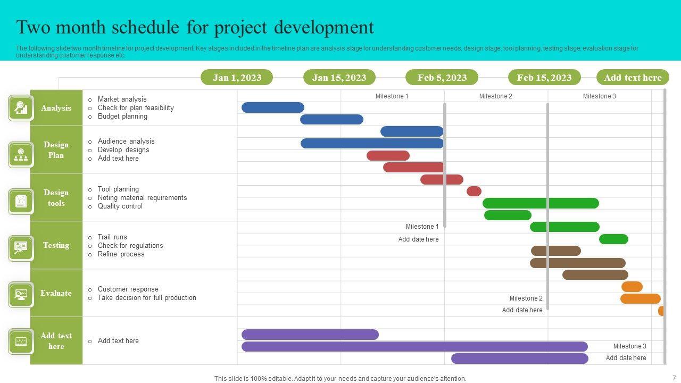Viewport: 681px width, 383px height.
Task: Click Add date here below the Milestone 3 label
Action: coord(626,358)
